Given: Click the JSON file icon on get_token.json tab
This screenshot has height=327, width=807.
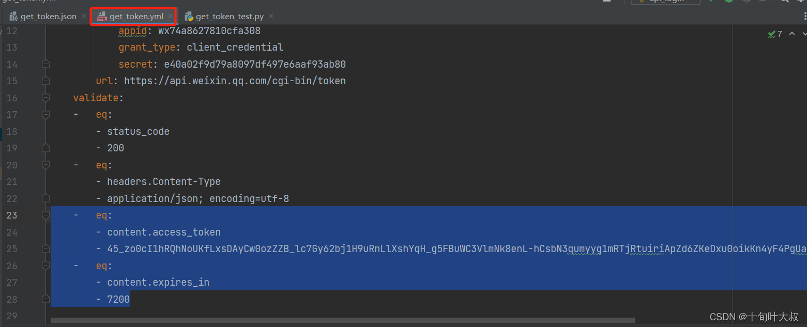Looking at the screenshot, I should (14, 17).
